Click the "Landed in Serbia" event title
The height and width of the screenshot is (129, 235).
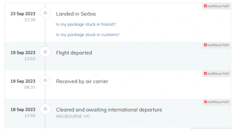(x=76, y=14)
